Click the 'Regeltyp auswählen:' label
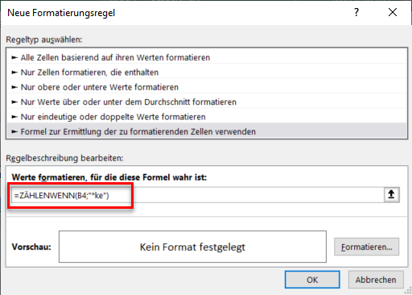The width and height of the screenshot is (412, 295). pos(44,39)
